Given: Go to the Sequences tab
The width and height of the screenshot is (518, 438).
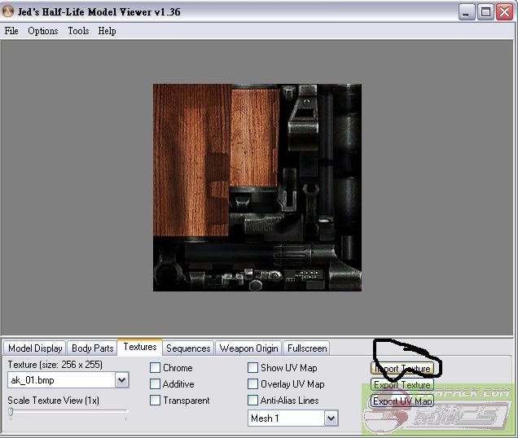Looking at the screenshot, I should pyautogui.click(x=188, y=348).
